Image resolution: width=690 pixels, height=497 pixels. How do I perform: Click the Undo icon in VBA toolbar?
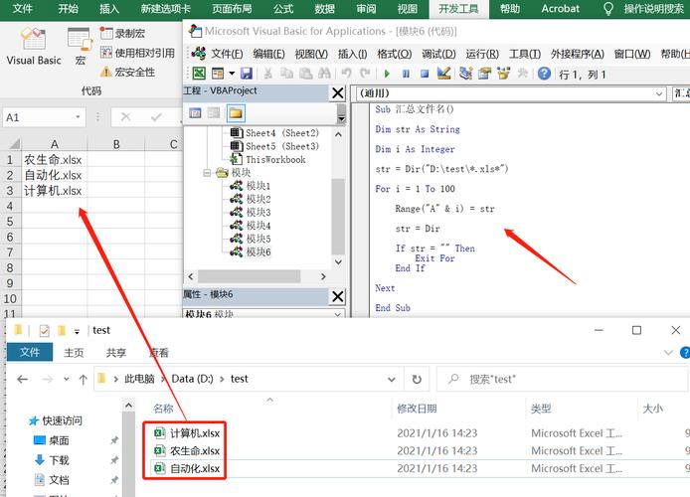point(346,74)
